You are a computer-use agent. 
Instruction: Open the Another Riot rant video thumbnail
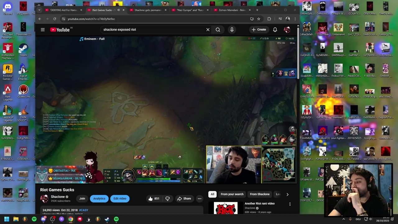point(225,208)
